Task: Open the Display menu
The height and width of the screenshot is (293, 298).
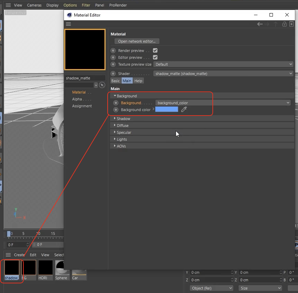Action: pos(53,5)
